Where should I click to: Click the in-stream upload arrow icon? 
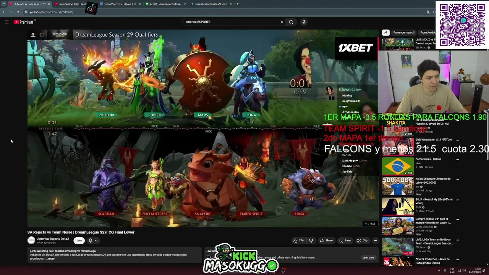pyautogui.click(x=33, y=35)
